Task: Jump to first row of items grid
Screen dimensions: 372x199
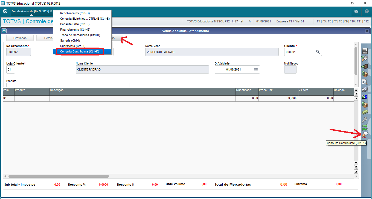Action: tap(356, 90)
